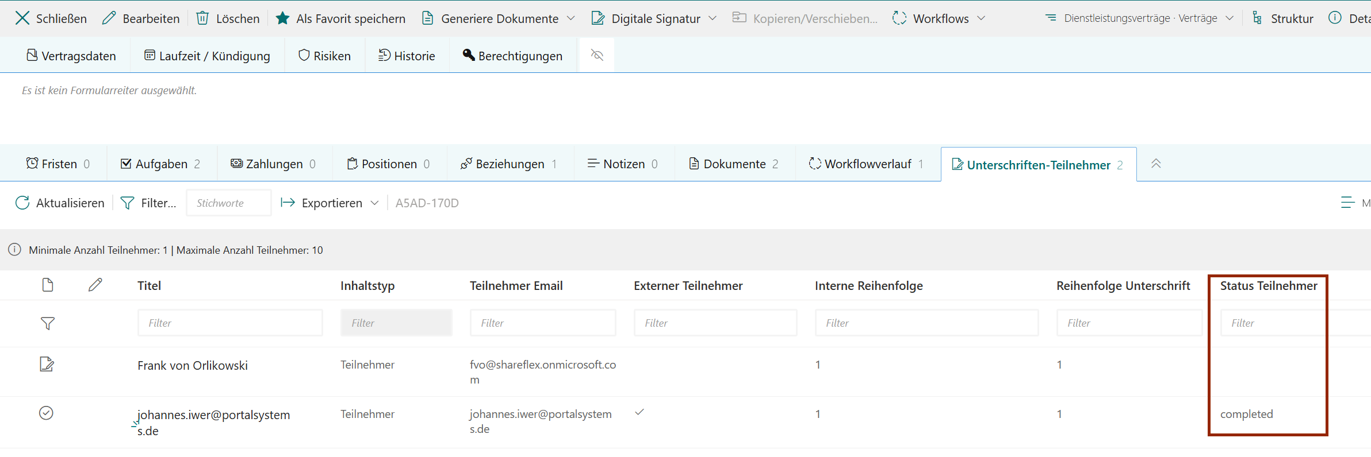Toggle the column filter row funnel
This screenshot has width=1371, height=457.
point(48,323)
